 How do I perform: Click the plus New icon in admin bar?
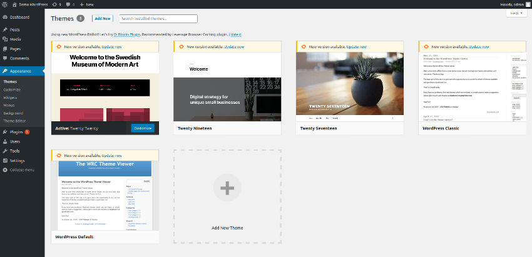tap(82, 4)
